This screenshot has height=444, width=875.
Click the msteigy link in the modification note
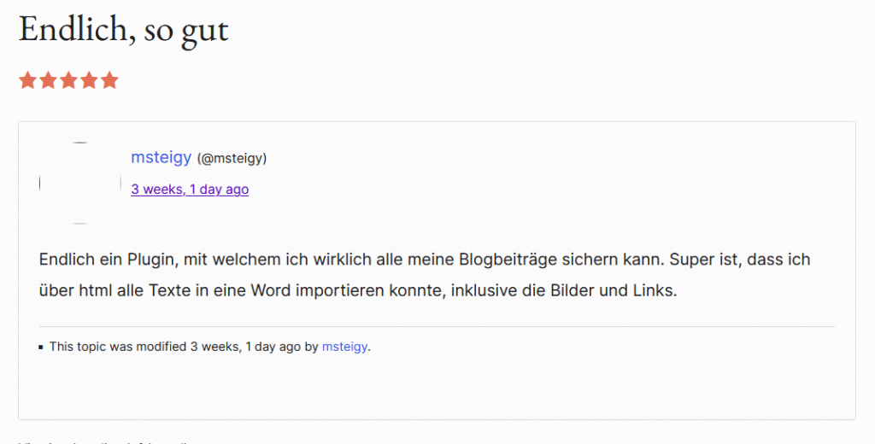pyautogui.click(x=345, y=348)
